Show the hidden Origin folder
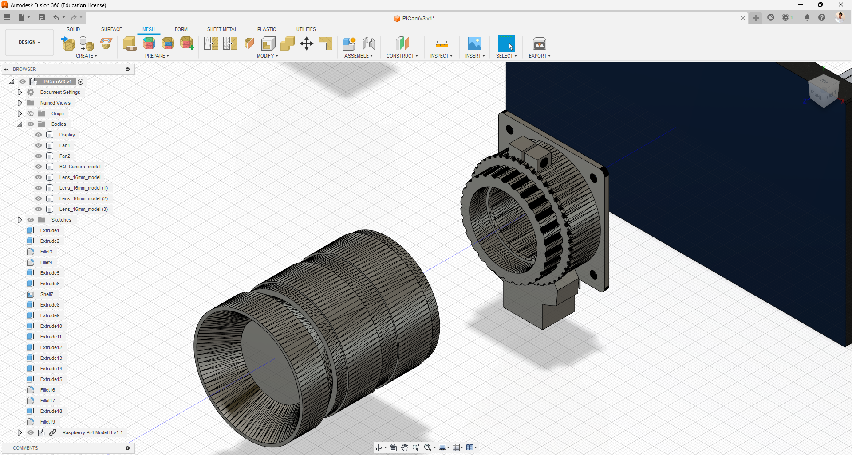The image size is (852, 455). (31, 113)
